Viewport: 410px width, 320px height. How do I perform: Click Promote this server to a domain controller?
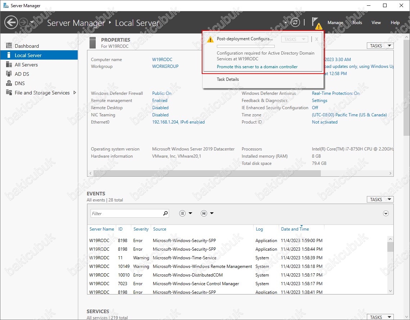pos(257,66)
